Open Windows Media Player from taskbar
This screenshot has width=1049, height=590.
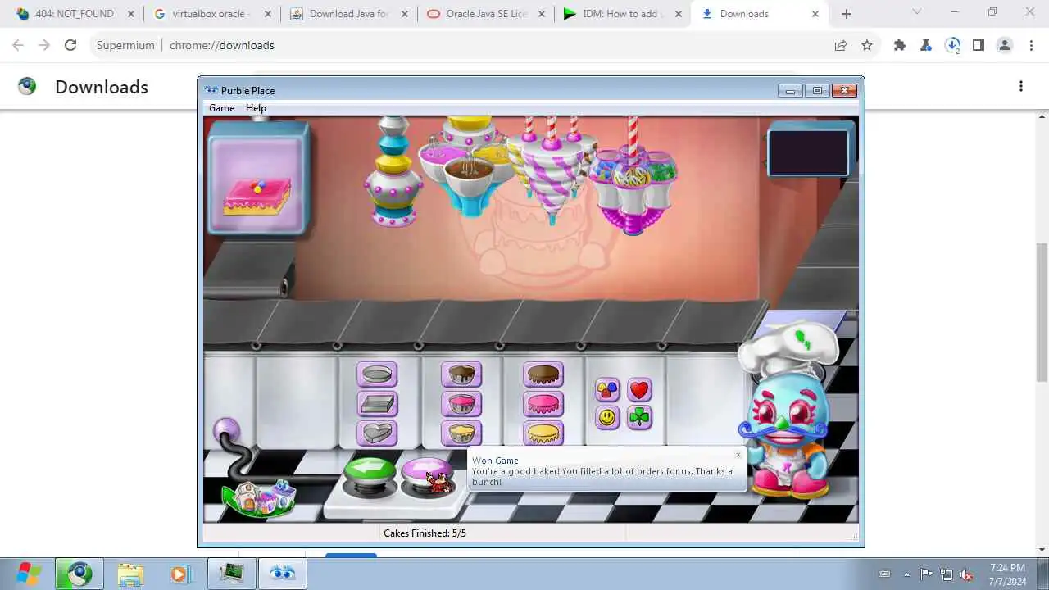click(180, 574)
